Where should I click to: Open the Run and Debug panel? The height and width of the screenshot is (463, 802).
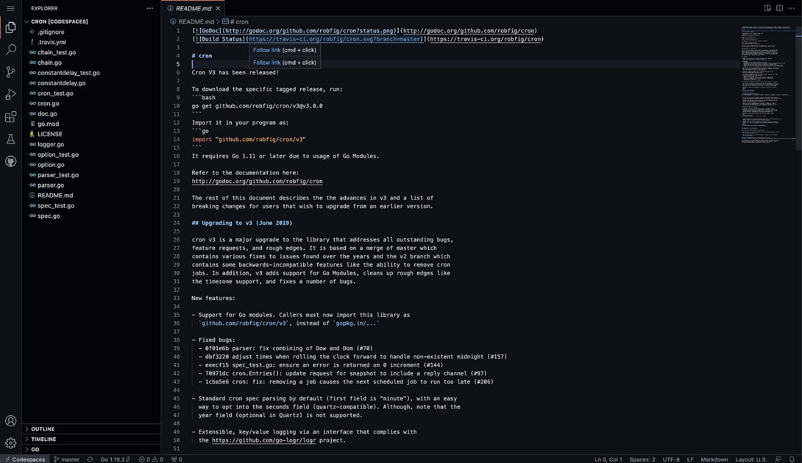click(10, 94)
